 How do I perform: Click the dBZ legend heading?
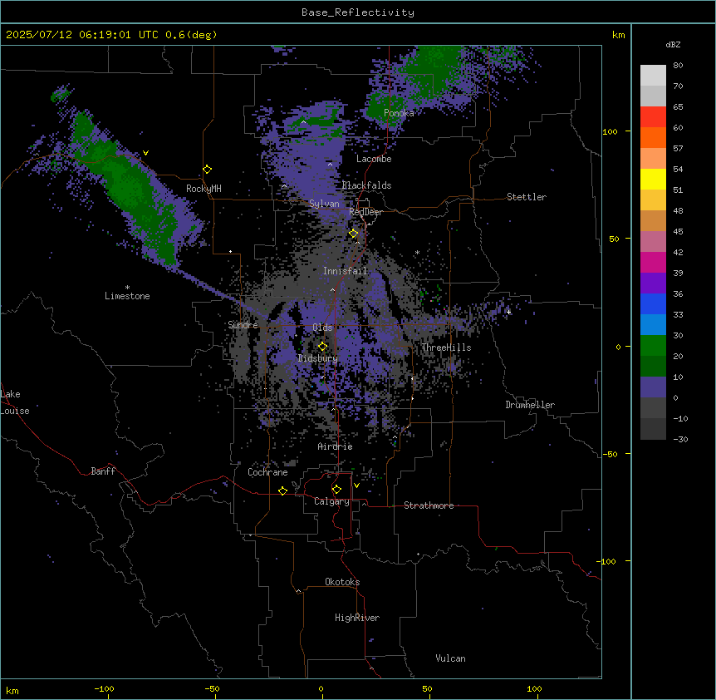[x=673, y=45]
